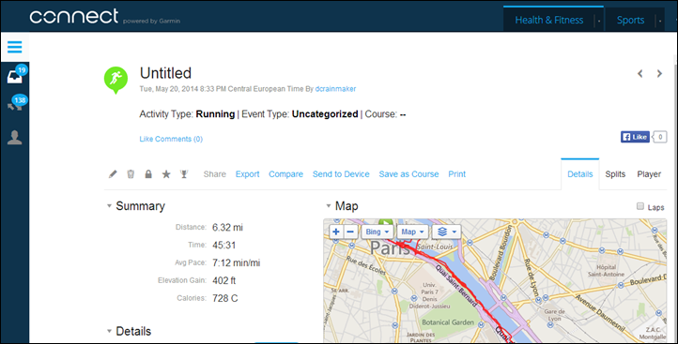Screen dimensions: 678x344
Task: Click the pencil edit icon
Action: click(x=113, y=174)
